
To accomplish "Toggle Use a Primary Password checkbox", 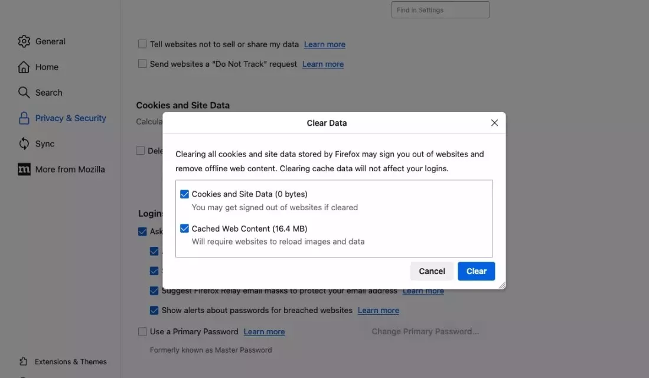I will pos(142,332).
